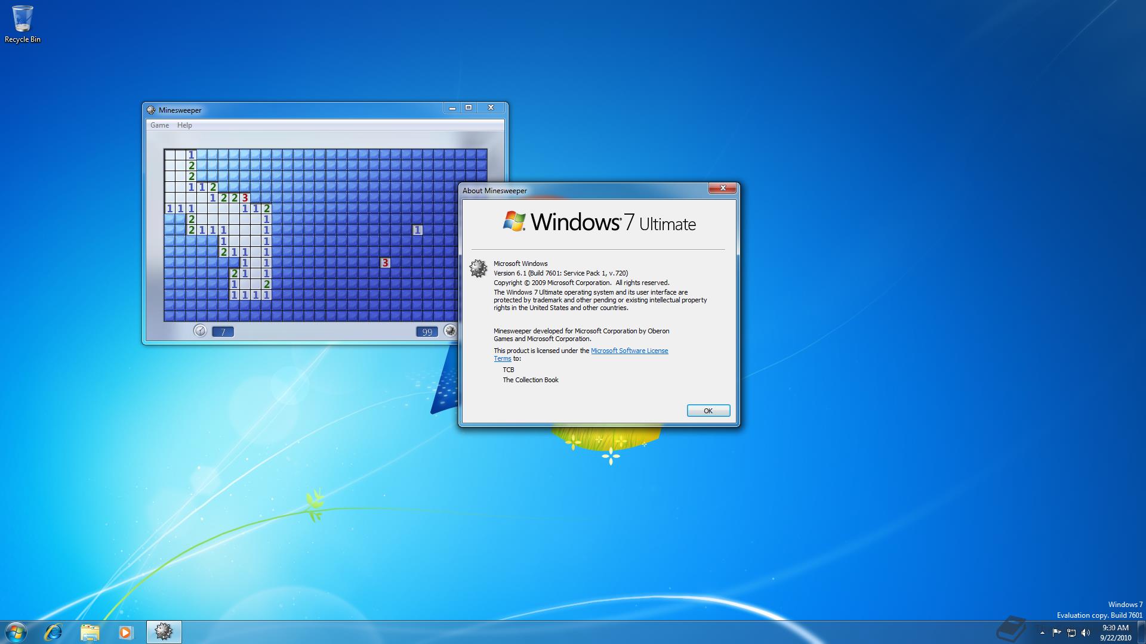Open the Game menu in Minesweeper
This screenshot has height=644, width=1146.
click(159, 125)
